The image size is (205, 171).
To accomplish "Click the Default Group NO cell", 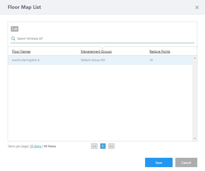I will (x=93, y=60).
